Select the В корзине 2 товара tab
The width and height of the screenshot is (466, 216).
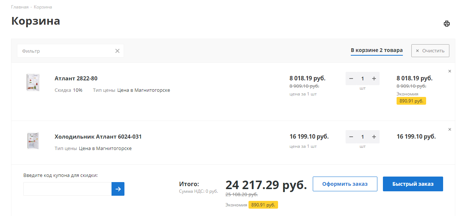coord(377,50)
